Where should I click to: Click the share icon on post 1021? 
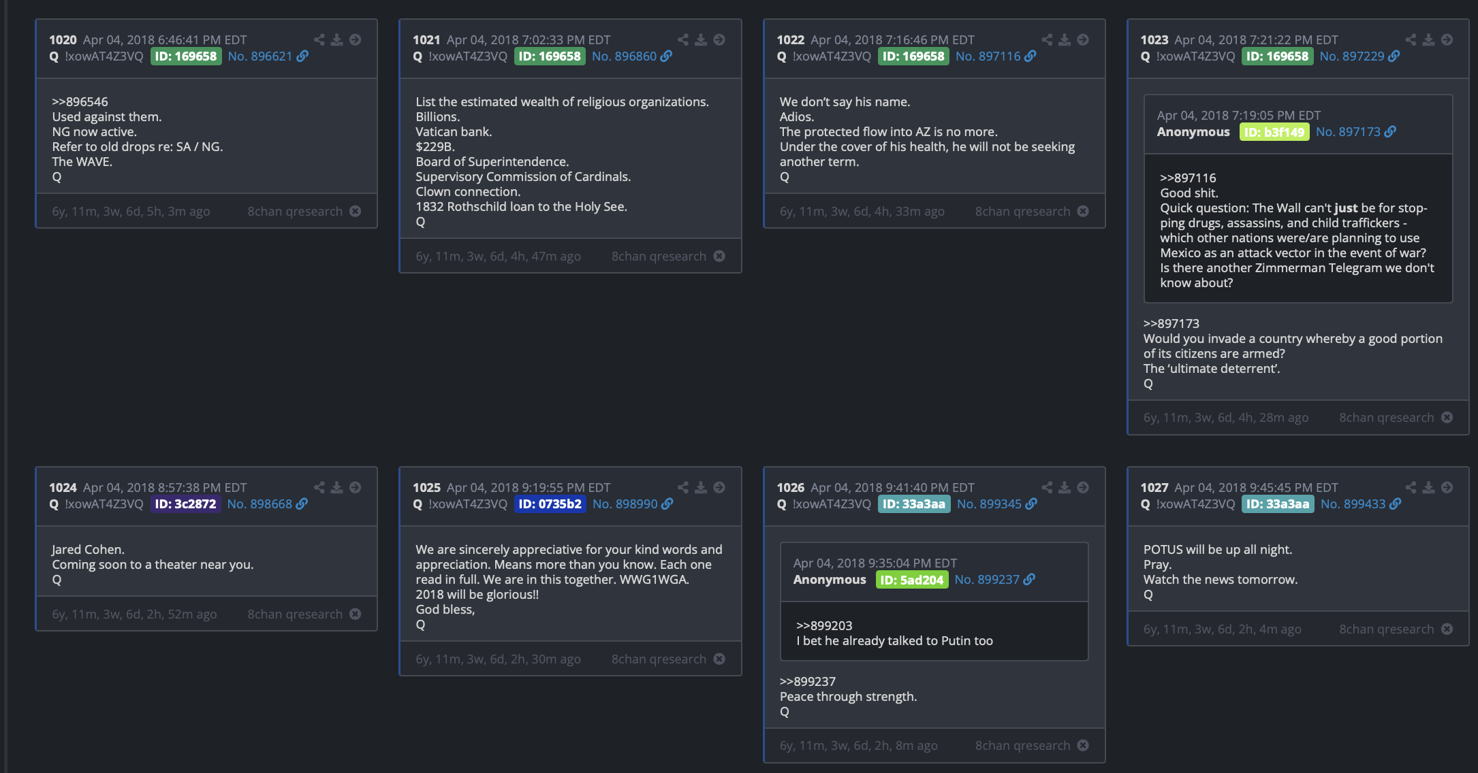click(683, 40)
